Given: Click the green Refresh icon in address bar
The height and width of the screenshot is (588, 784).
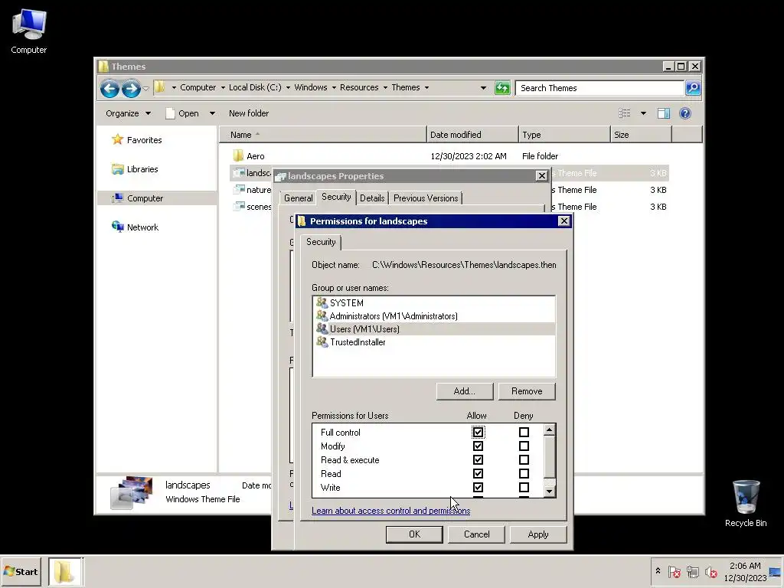Looking at the screenshot, I should [502, 88].
